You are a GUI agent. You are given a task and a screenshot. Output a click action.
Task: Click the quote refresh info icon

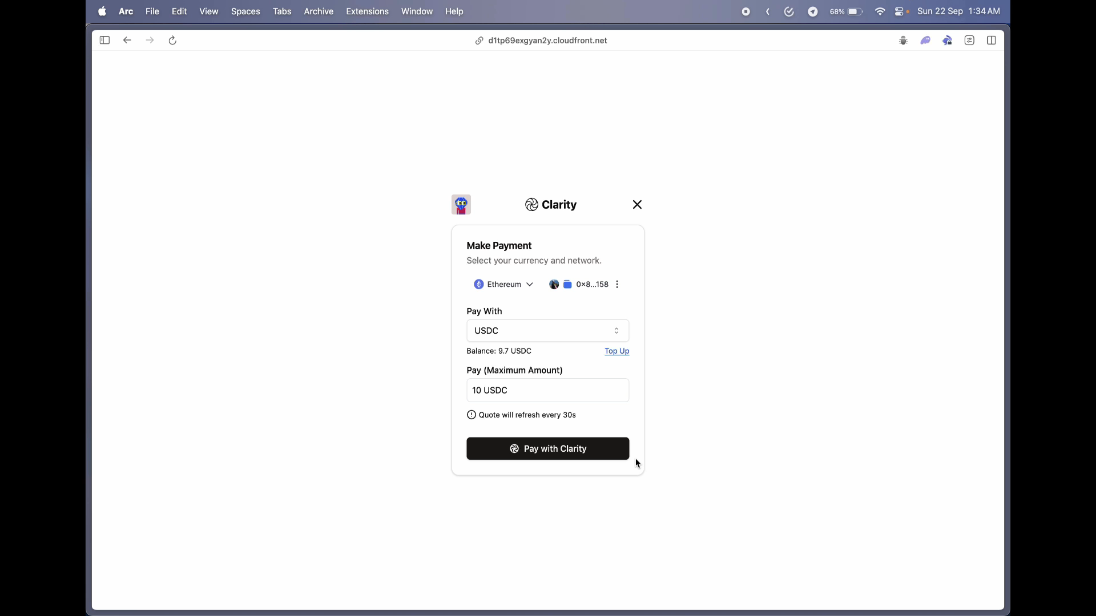pos(472,415)
